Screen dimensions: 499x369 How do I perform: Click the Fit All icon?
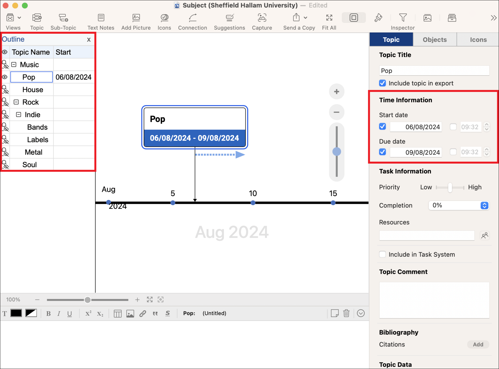click(x=329, y=18)
